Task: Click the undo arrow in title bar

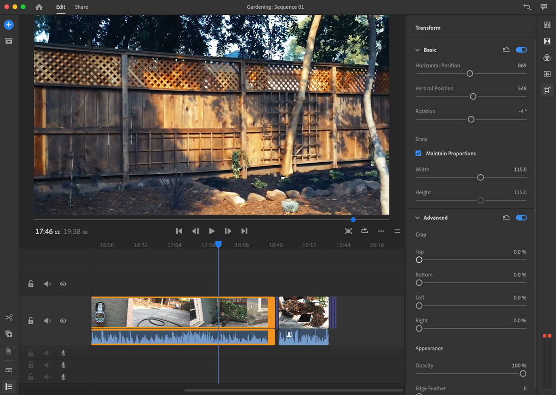Action: coord(527,7)
